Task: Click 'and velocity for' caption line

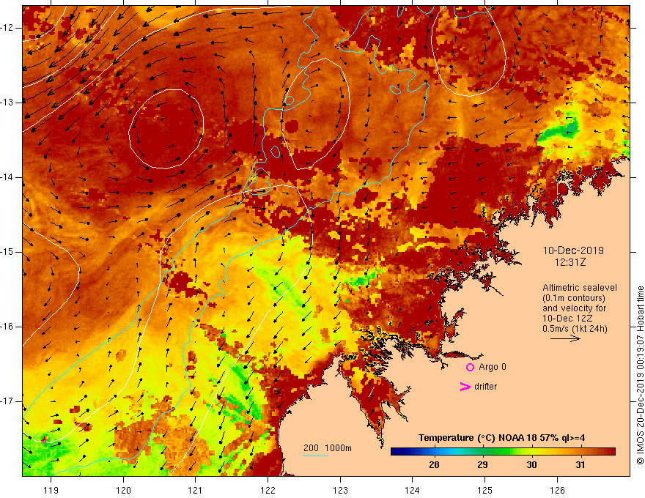Action: click(574, 308)
